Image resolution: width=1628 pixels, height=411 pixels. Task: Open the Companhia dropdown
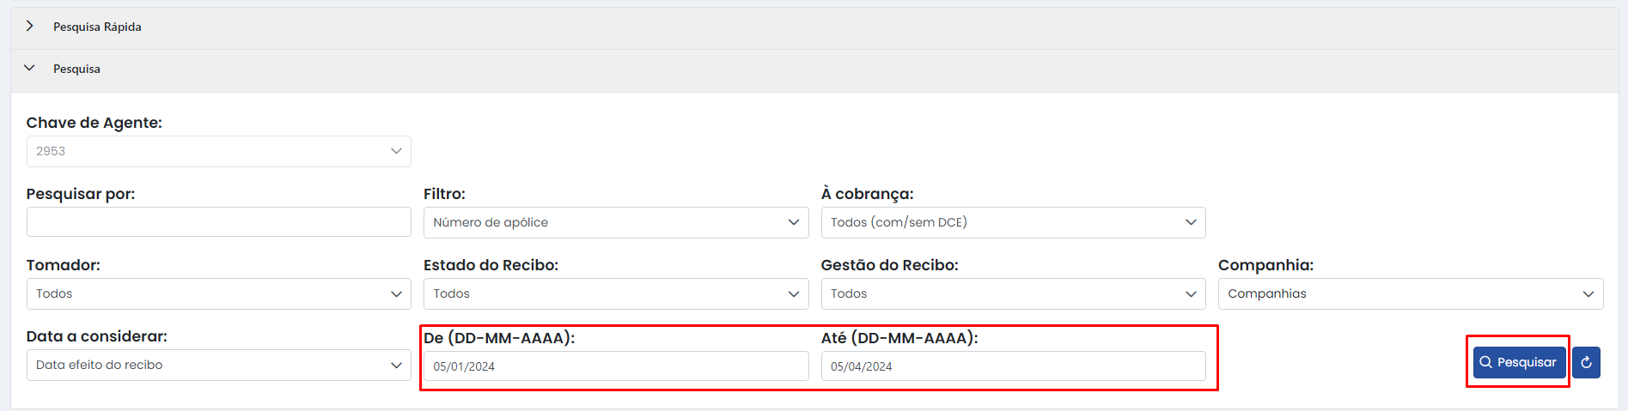(x=1410, y=293)
